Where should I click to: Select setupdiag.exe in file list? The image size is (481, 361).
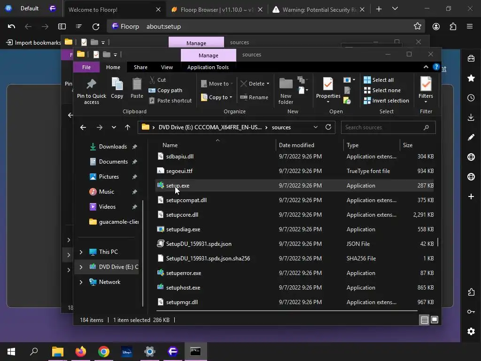pos(294,229)
